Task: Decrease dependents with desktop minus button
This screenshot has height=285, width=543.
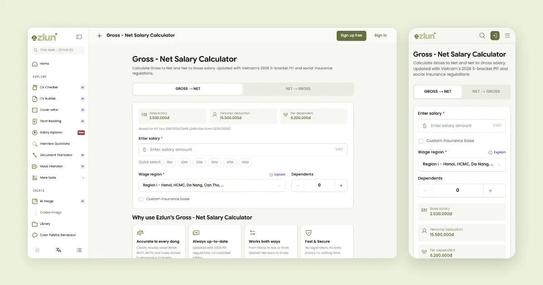Action: [x=298, y=185]
